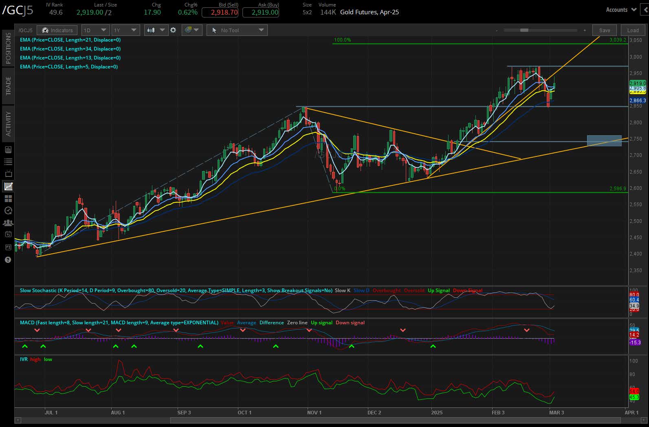Click the /GCJ5 chart symbol label
This screenshot has height=427, width=649.
coord(26,30)
